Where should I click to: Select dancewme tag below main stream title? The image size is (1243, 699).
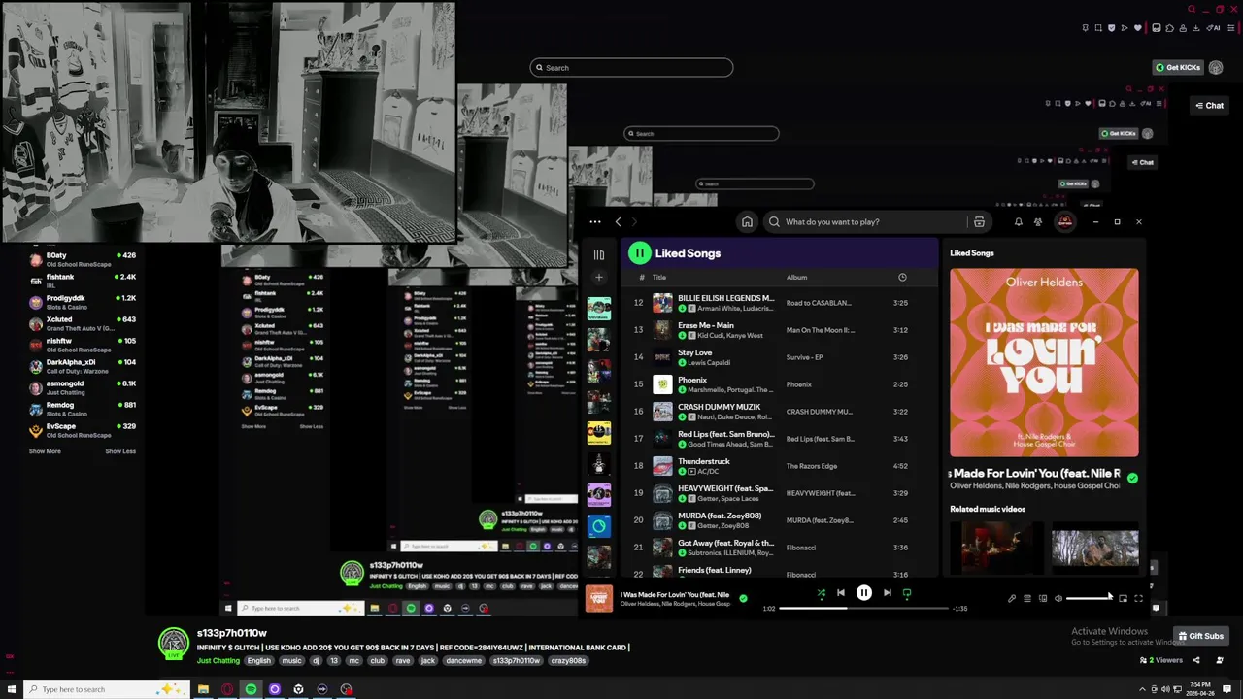click(x=464, y=661)
